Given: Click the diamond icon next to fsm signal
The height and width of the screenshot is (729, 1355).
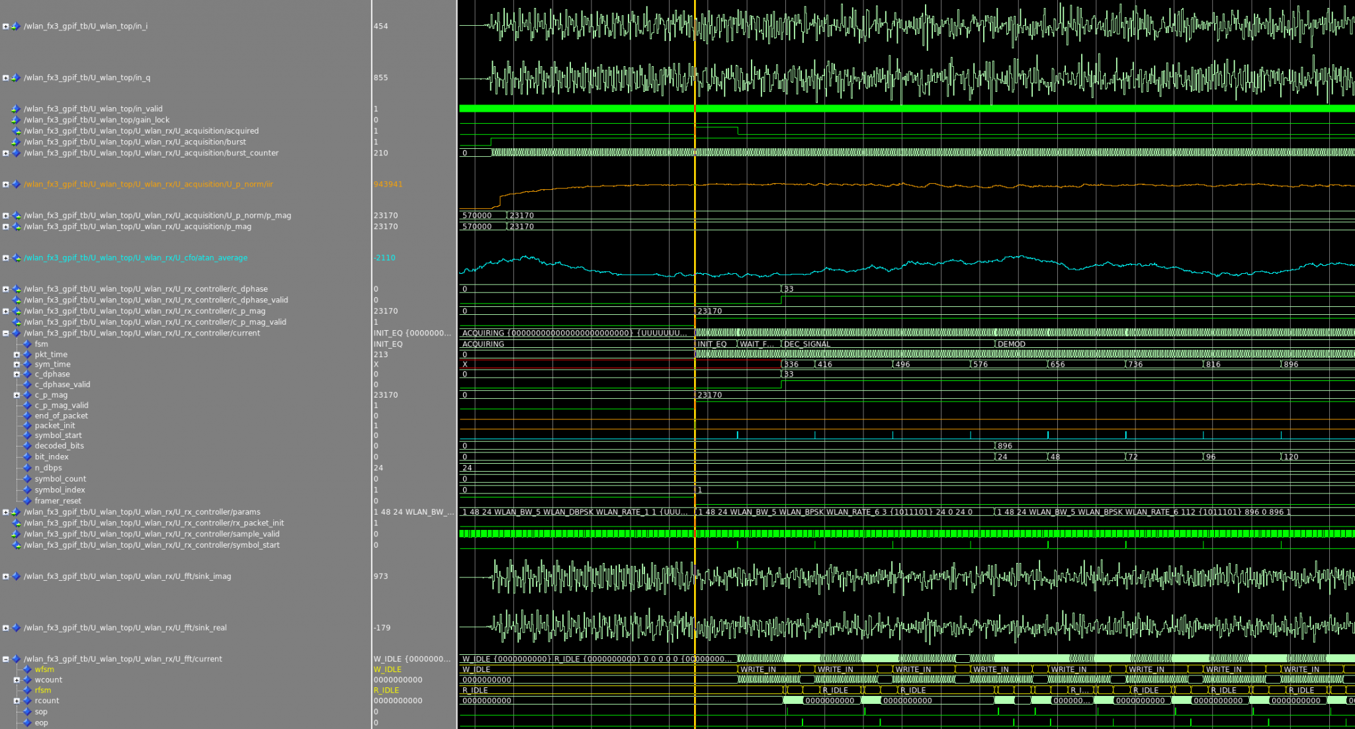Looking at the screenshot, I should point(27,344).
